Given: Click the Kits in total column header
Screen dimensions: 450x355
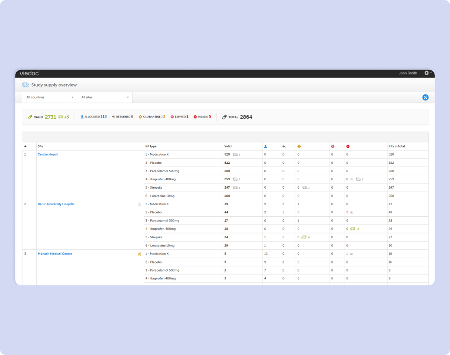Looking at the screenshot, I should click(397, 146).
